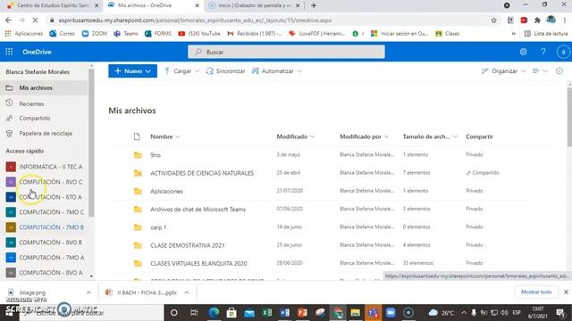Open Zoom from the Windows taskbar

tap(391, 313)
